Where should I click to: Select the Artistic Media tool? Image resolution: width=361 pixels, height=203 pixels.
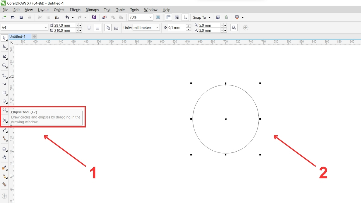pos(5,84)
